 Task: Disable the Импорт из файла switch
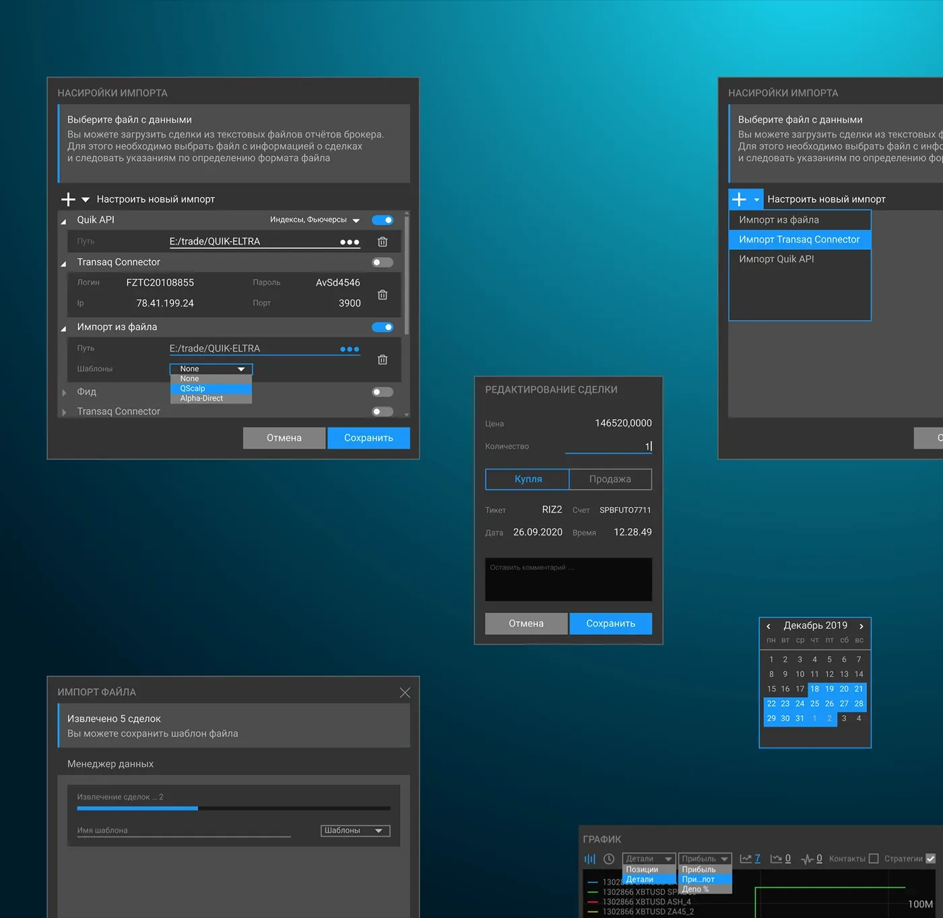(x=383, y=327)
